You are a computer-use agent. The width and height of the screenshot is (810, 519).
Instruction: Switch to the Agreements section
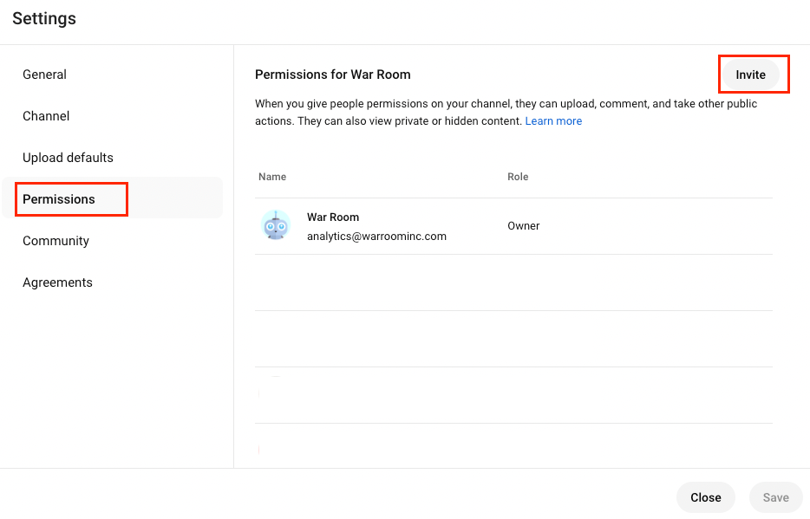[x=57, y=282]
